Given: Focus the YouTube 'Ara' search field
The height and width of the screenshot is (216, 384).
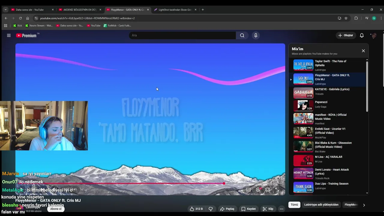Looking at the screenshot, I should [x=183, y=35].
